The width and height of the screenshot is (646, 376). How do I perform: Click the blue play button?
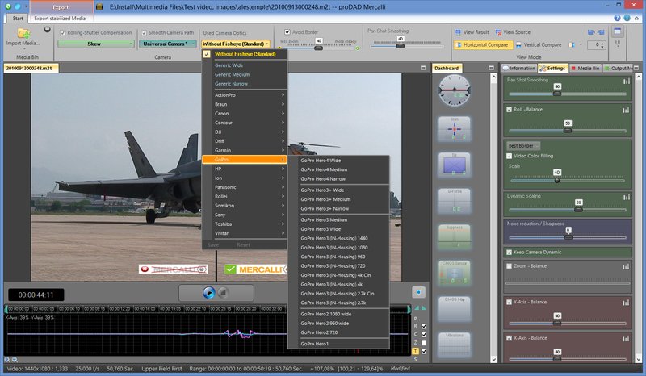(x=209, y=292)
